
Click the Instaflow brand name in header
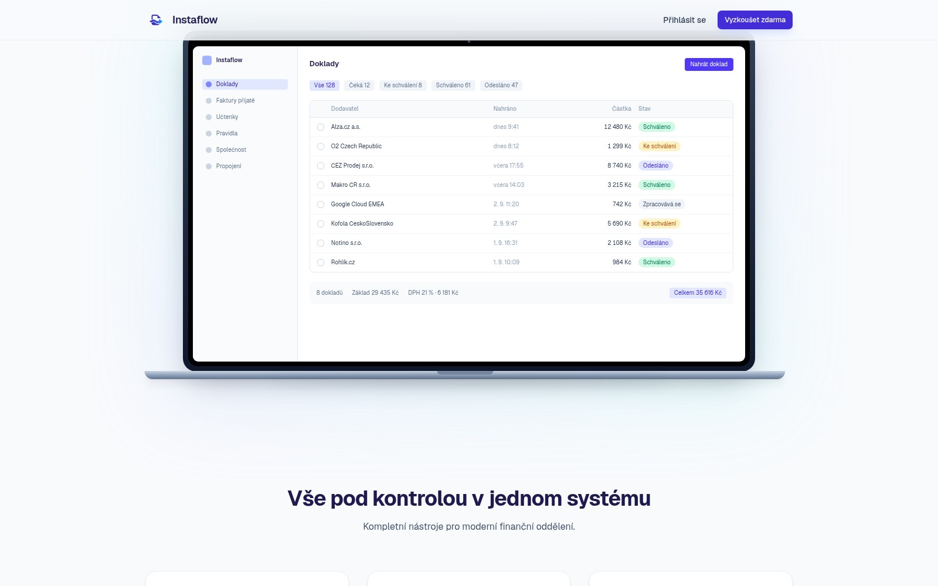coord(195,20)
